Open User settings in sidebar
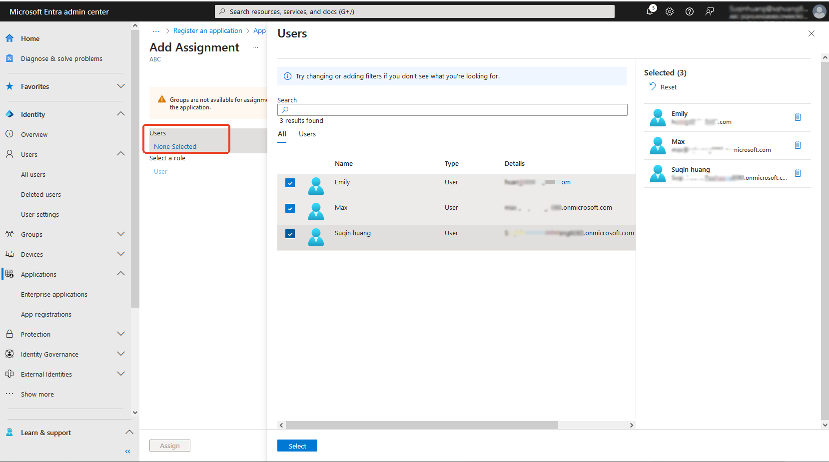 click(40, 214)
